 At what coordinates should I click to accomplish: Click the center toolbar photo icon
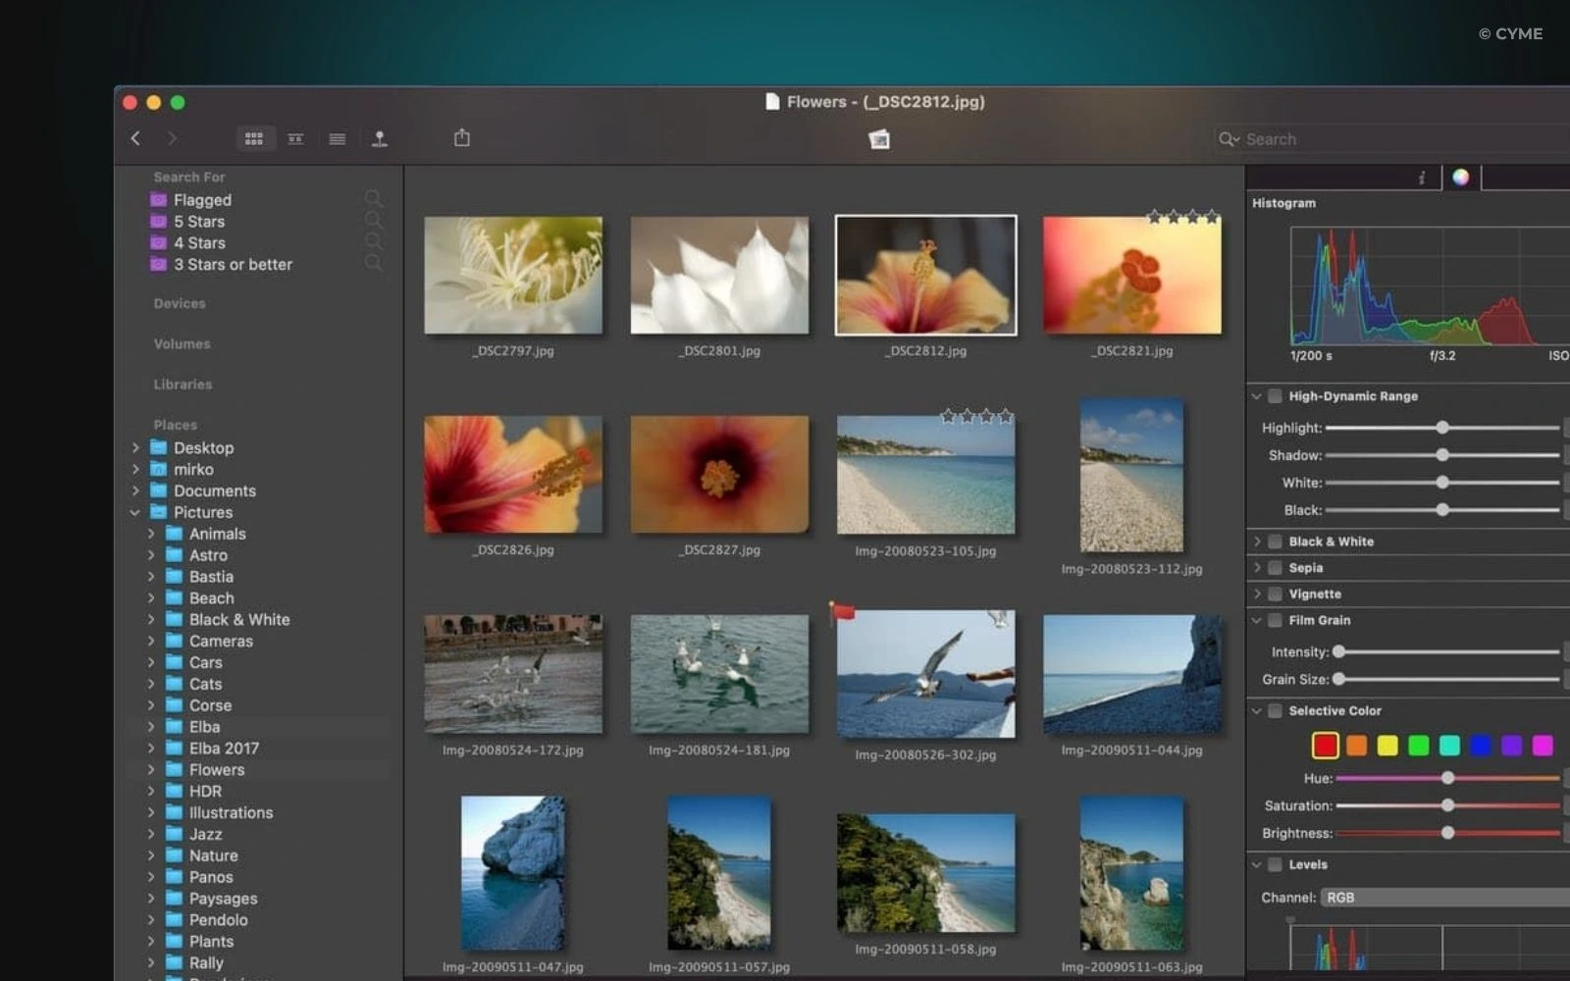click(879, 139)
